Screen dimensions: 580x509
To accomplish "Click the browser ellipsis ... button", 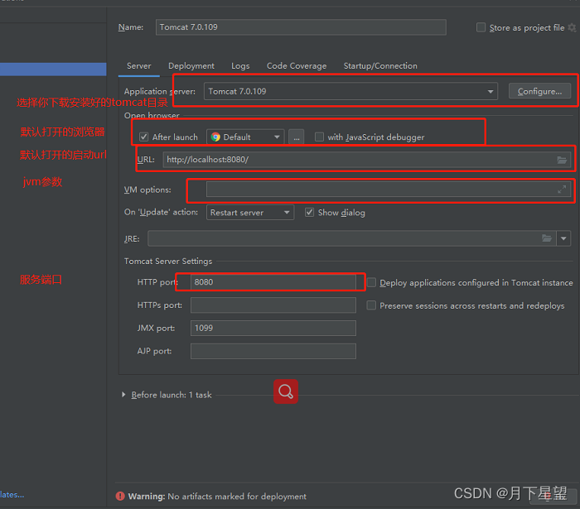I will pos(297,137).
